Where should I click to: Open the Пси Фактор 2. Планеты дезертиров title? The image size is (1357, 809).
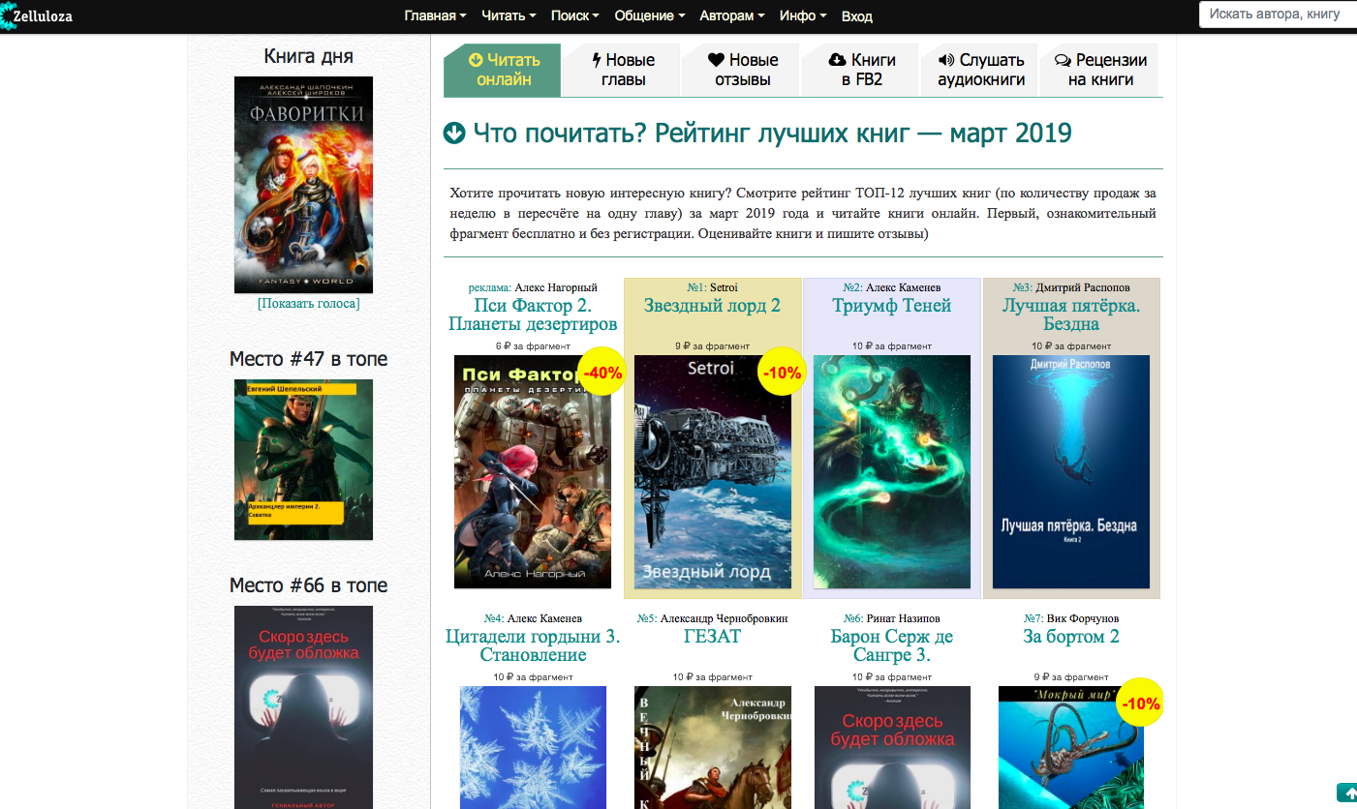[x=533, y=315]
